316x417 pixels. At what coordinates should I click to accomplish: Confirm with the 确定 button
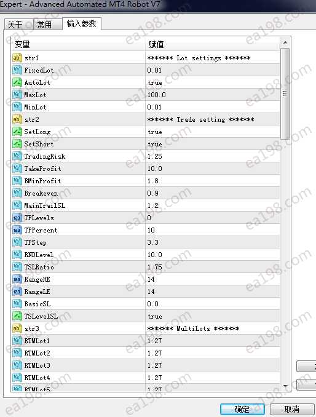(242, 409)
